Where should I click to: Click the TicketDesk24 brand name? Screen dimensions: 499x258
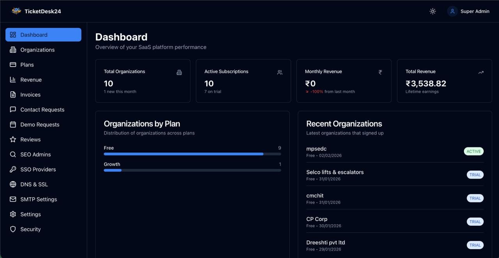pos(42,11)
